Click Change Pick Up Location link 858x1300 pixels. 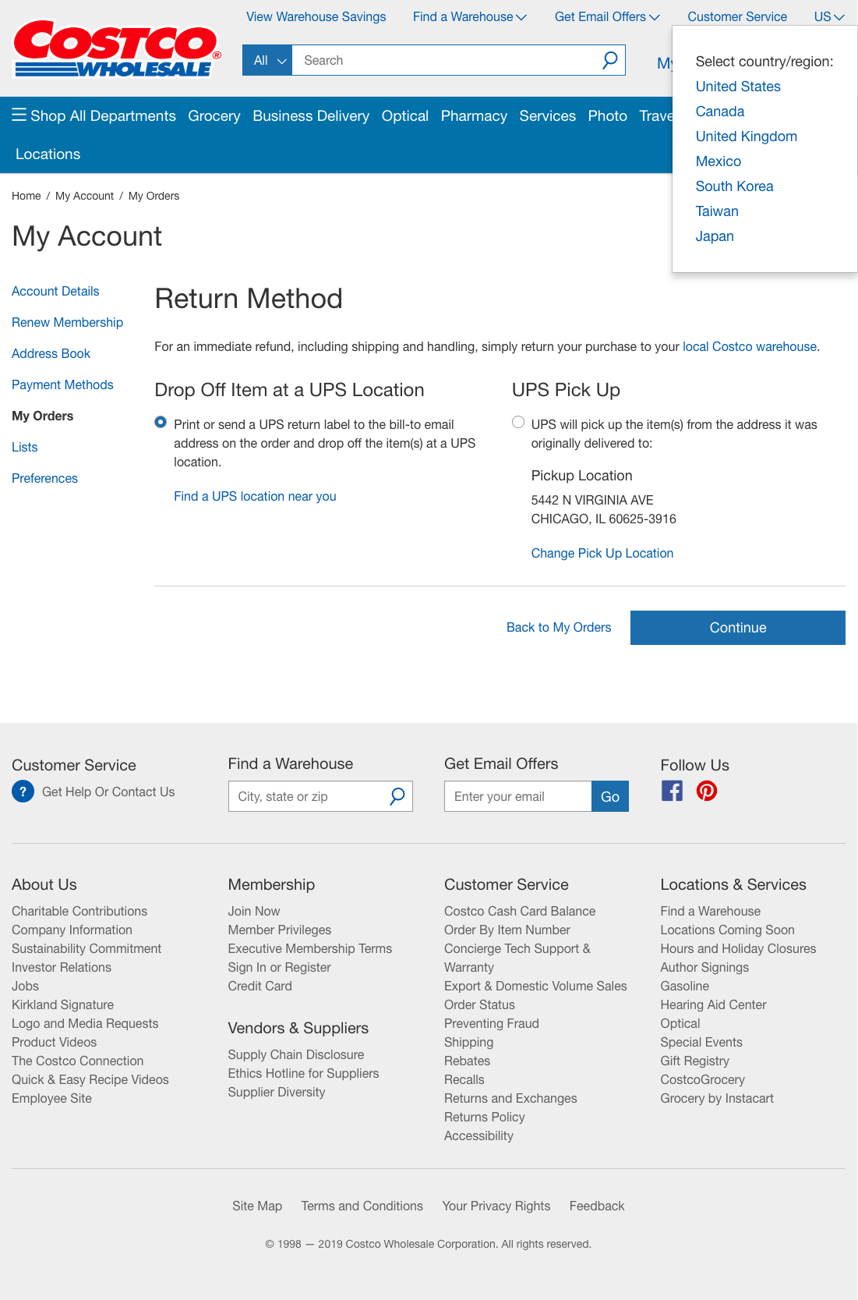tap(602, 553)
